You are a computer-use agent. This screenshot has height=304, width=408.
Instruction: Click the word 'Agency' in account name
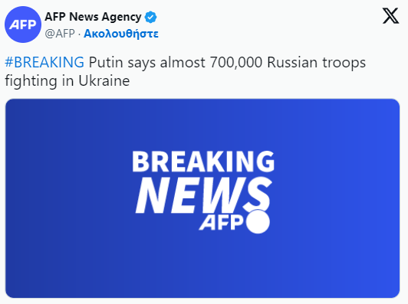(x=121, y=18)
